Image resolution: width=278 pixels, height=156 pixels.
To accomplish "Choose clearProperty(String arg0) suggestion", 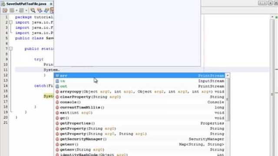I will [139, 97].
